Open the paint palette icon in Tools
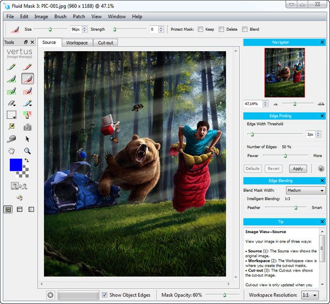The image size is (330, 304). 19,197
